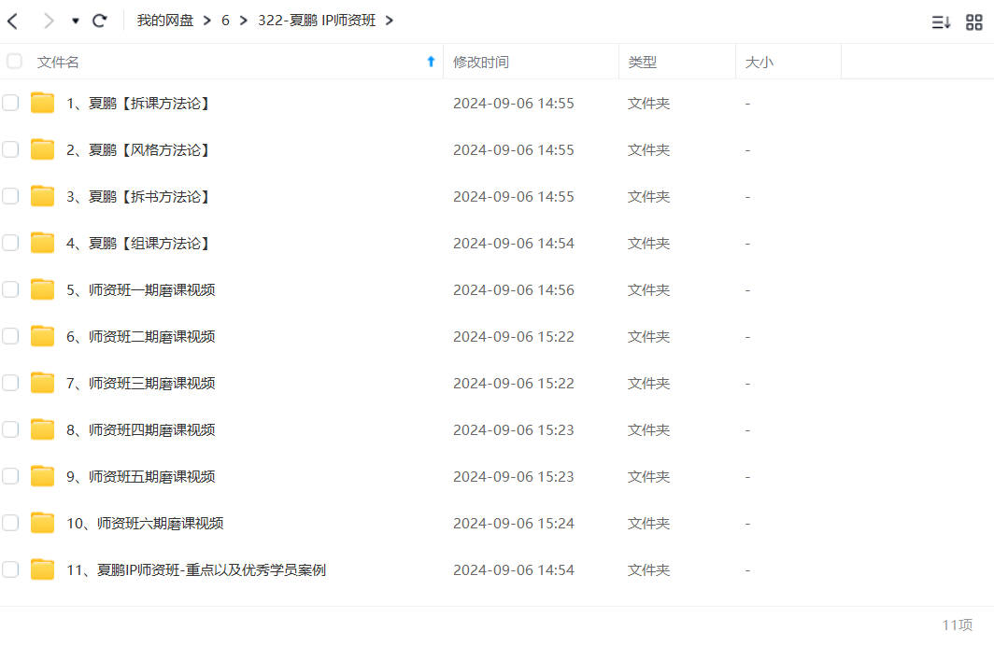Open folder 6 in the breadcrumb
Screen dimensions: 994x646
tap(225, 21)
